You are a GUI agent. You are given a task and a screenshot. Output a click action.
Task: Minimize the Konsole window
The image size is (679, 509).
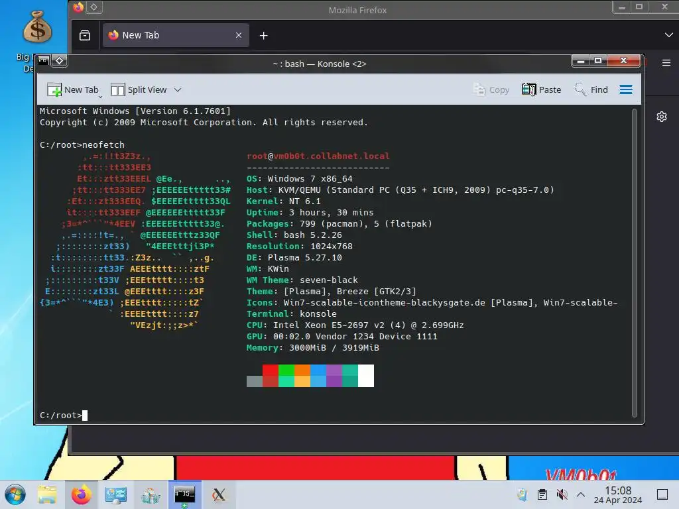tap(581, 60)
